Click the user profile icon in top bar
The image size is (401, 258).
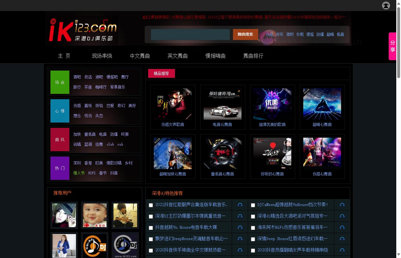click(386, 5)
